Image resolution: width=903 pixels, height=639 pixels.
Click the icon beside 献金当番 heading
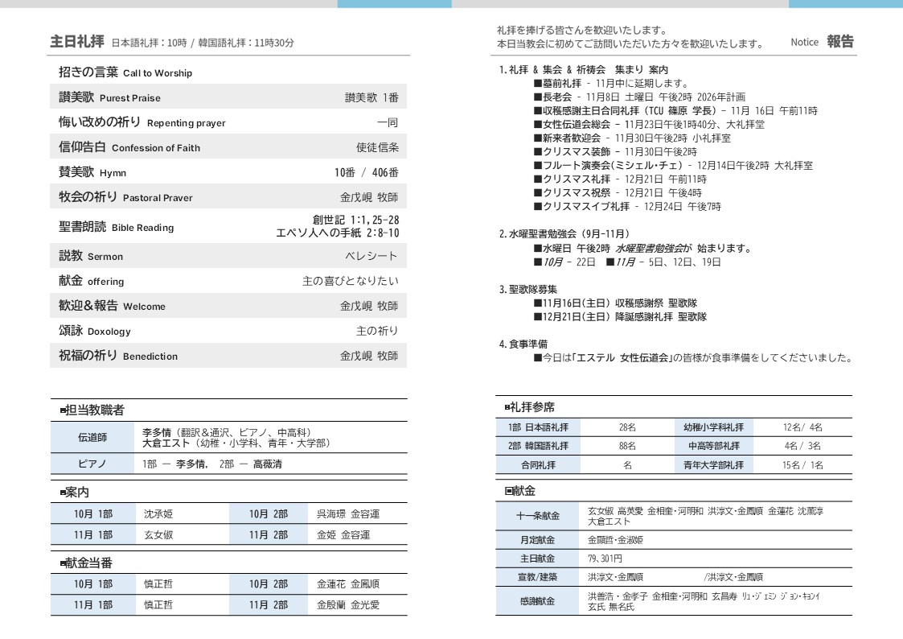click(63, 563)
